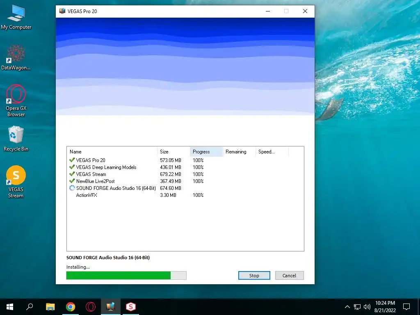Open the Windows Start menu

tap(10, 307)
